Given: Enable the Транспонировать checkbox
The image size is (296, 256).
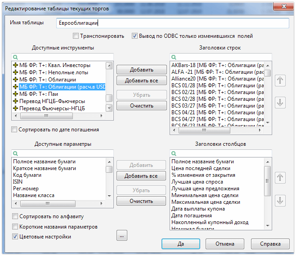Looking at the screenshot, I should 76,36.
